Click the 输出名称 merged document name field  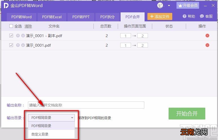pos(86,105)
